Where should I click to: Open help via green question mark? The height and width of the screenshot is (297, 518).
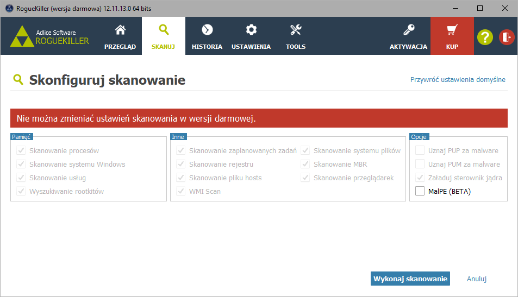pyautogui.click(x=485, y=37)
